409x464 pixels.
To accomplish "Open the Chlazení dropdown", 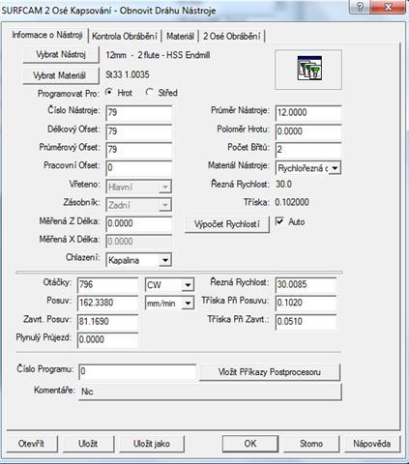I will point(139,260).
